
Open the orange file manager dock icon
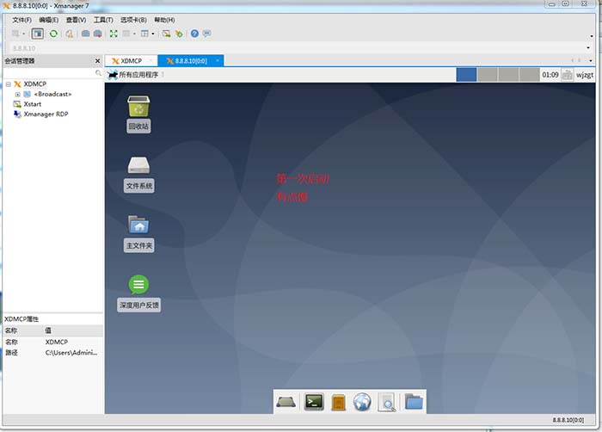coord(338,403)
